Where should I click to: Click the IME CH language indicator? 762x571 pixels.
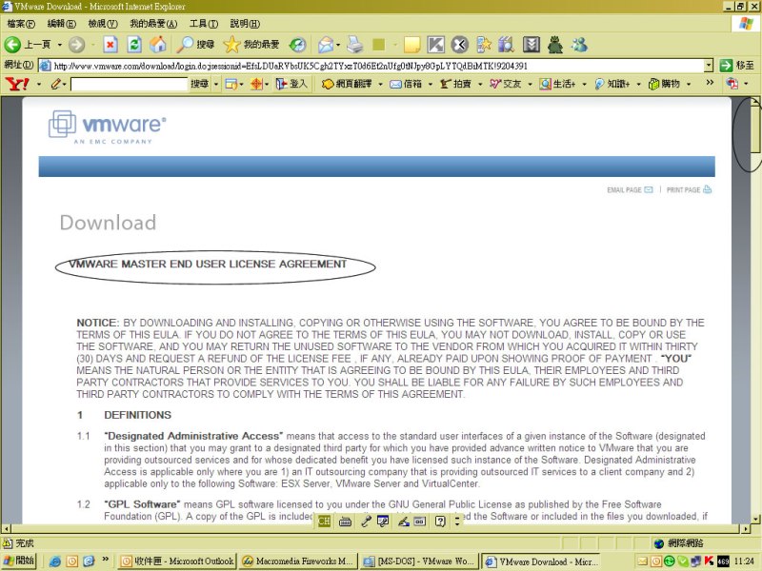click(x=324, y=522)
